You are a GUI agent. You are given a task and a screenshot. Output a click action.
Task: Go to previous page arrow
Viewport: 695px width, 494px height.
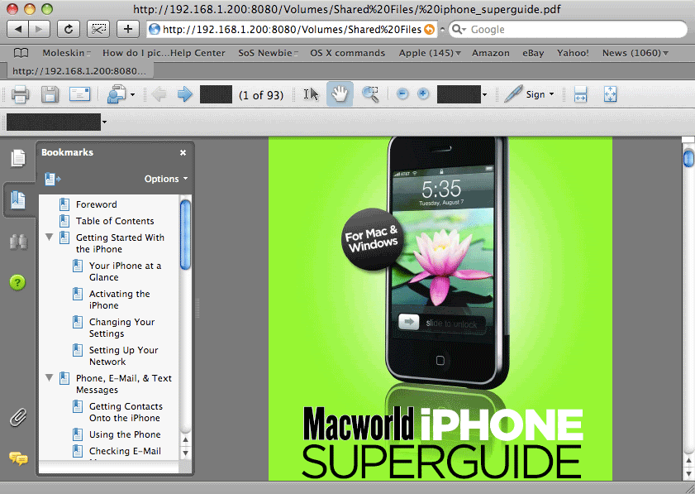(159, 94)
